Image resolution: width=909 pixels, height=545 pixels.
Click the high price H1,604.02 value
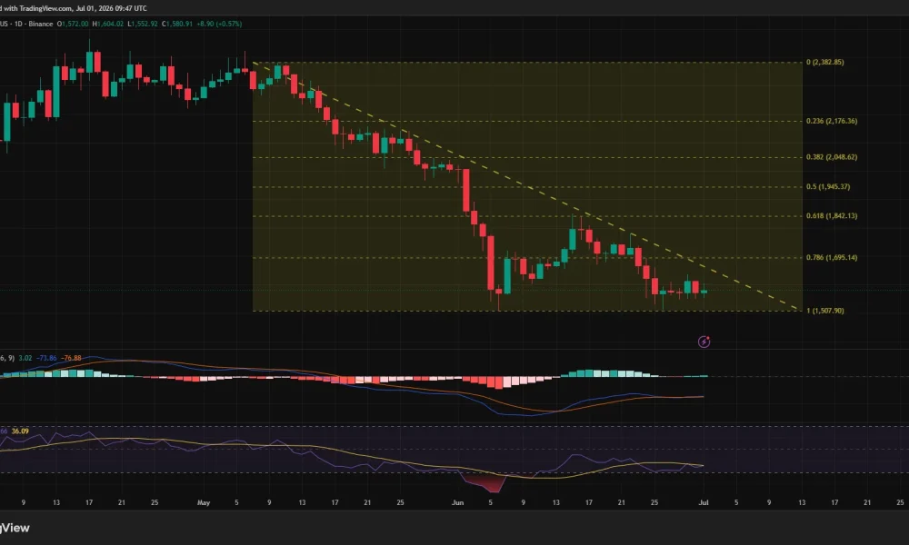(108, 24)
